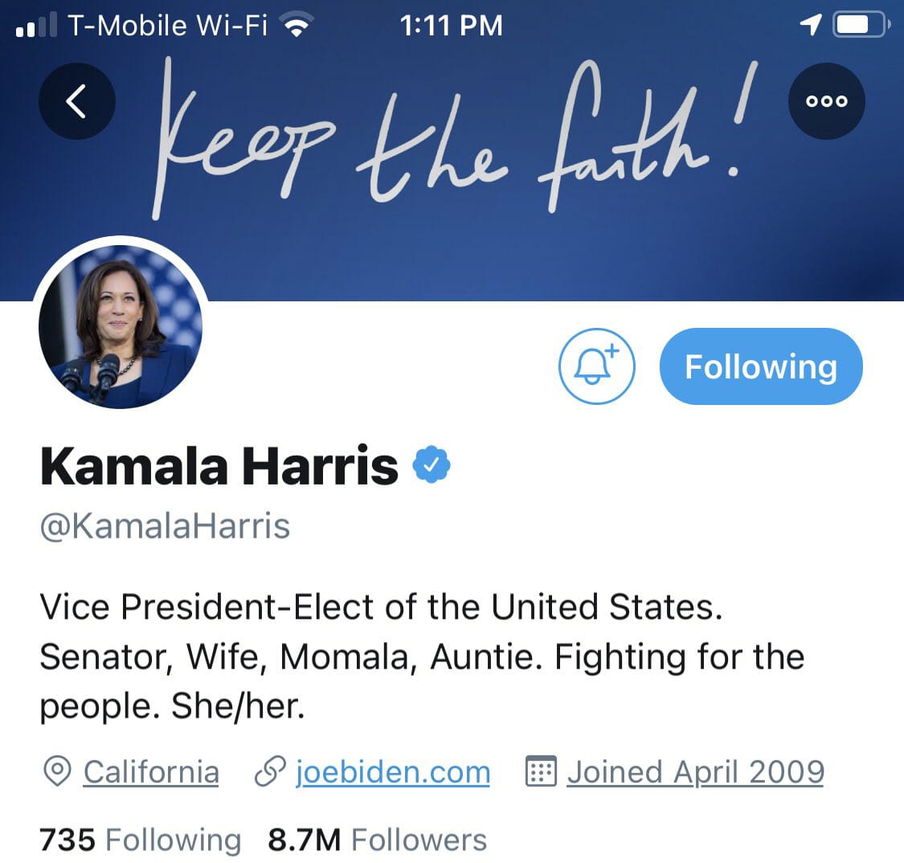Image resolution: width=904 pixels, height=863 pixels.
Task: Tap Joined April 2009 text
Action: coord(695,772)
